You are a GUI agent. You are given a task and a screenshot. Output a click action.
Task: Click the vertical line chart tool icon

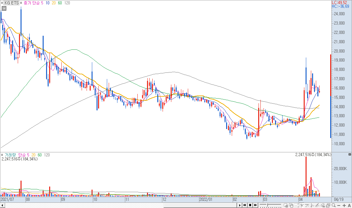[312, 205]
